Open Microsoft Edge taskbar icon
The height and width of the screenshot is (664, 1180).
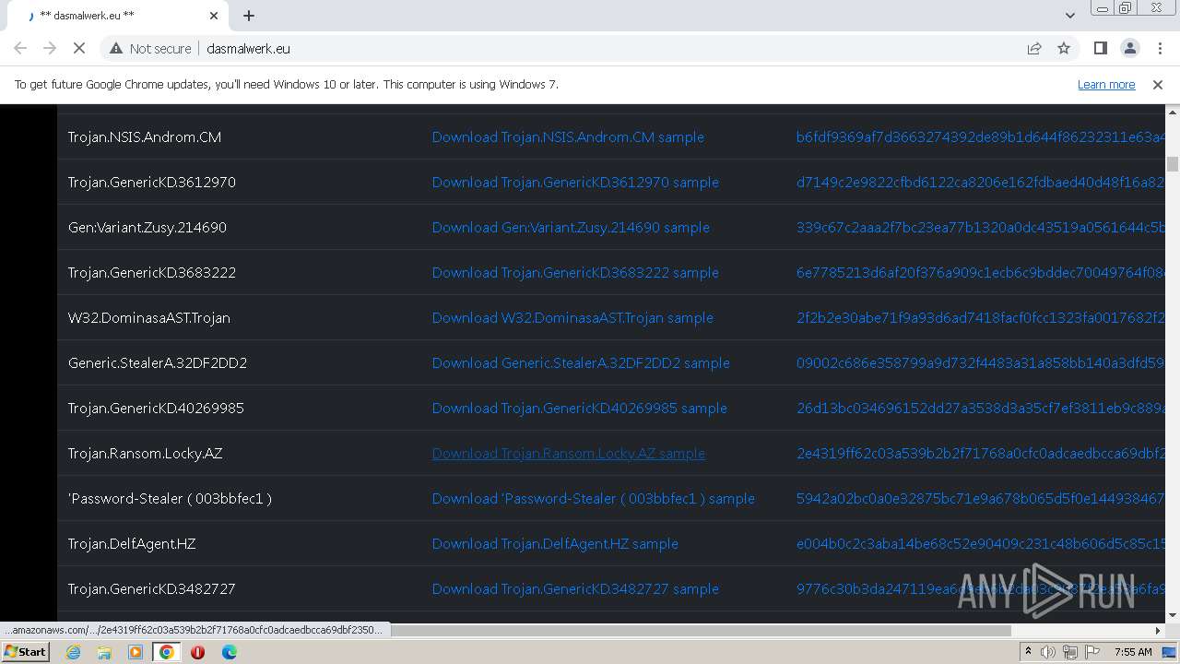(x=229, y=652)
